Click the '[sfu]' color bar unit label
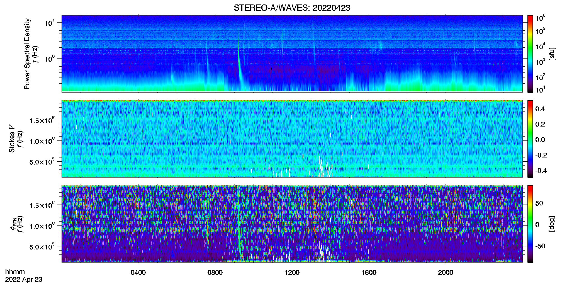 (x=552, y=54)
